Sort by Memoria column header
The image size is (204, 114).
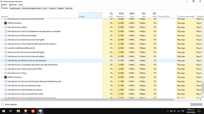pos(119,15)
